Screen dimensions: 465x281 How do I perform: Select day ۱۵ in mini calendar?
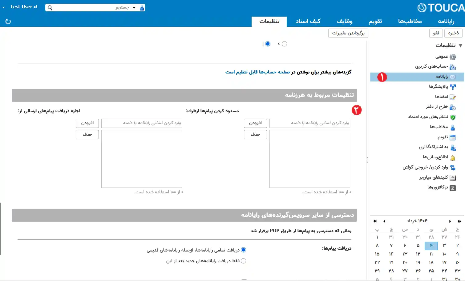377,254
